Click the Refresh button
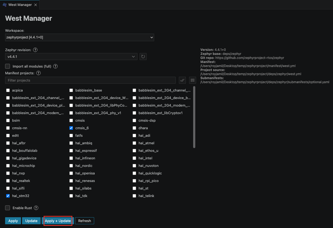 [84, 221]
